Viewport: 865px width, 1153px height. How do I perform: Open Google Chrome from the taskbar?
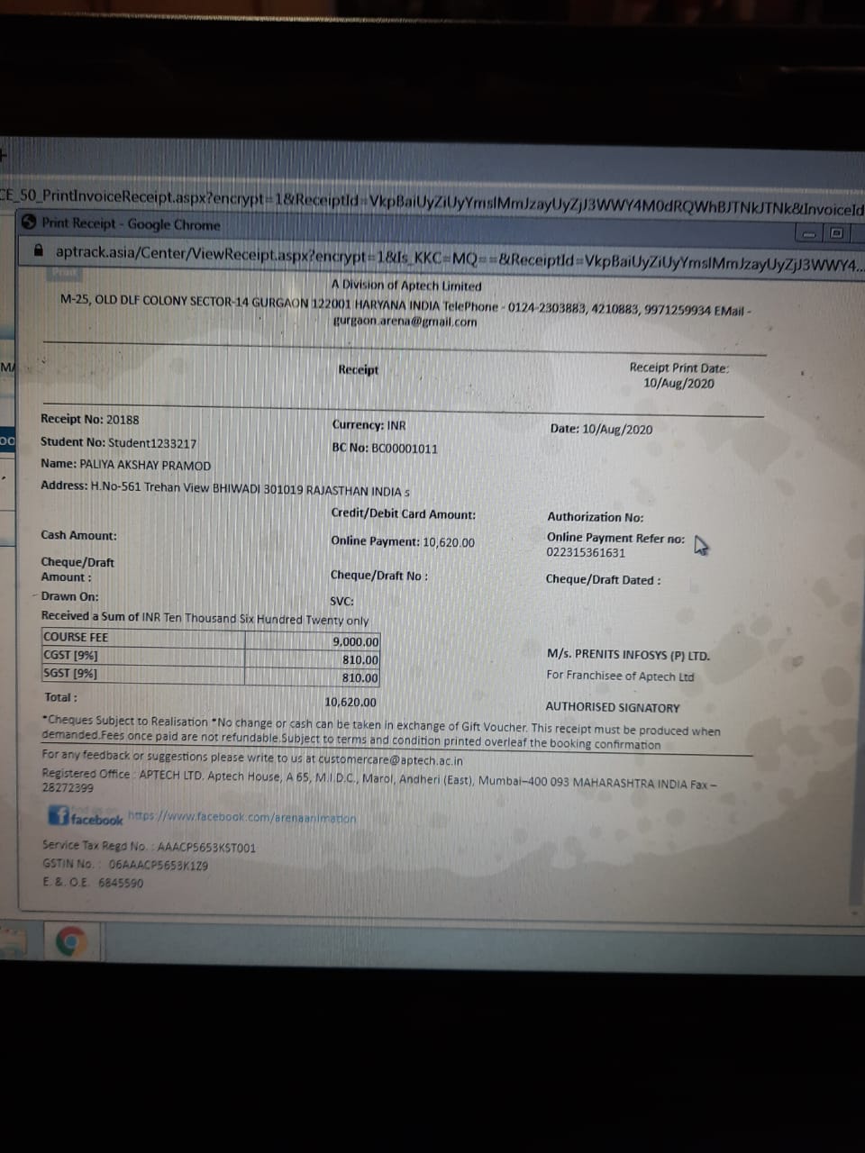click(x=70, y=941)
